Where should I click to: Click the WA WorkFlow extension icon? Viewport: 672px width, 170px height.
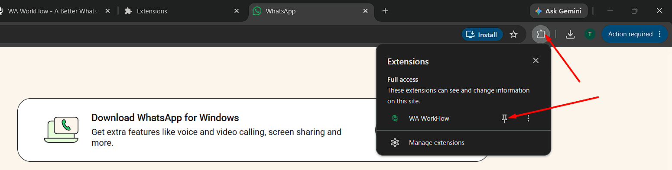[x=395, y=118]
